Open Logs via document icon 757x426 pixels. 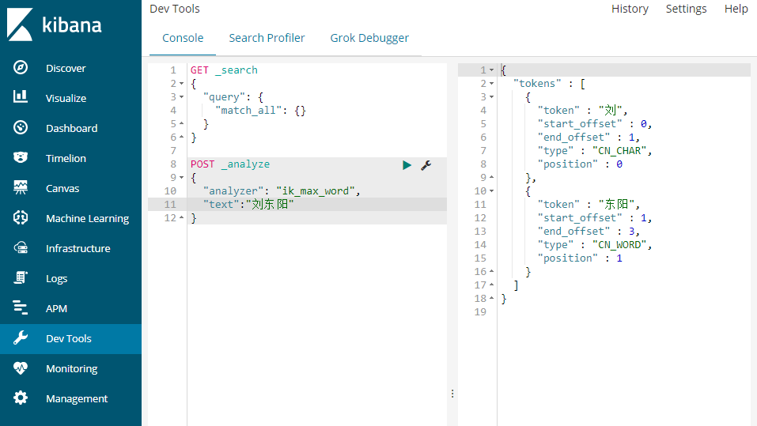21,278
